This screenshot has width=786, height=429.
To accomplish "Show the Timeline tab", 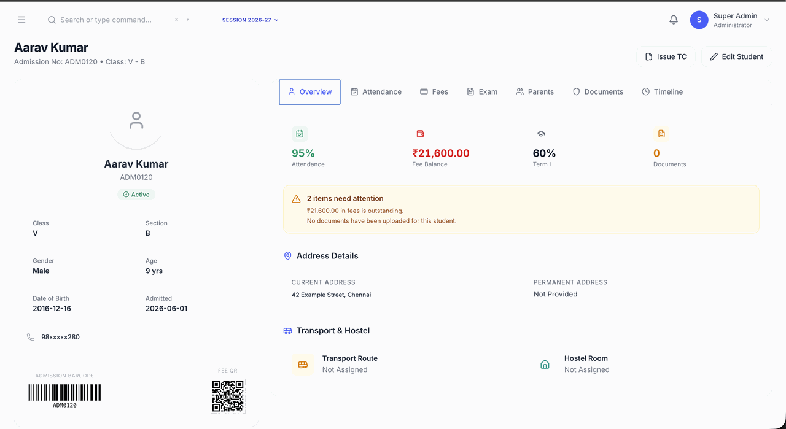I will 663,92.
